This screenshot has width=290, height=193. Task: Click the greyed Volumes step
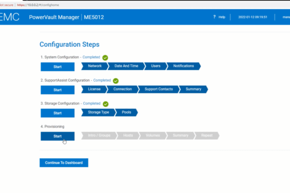point(153,136)
